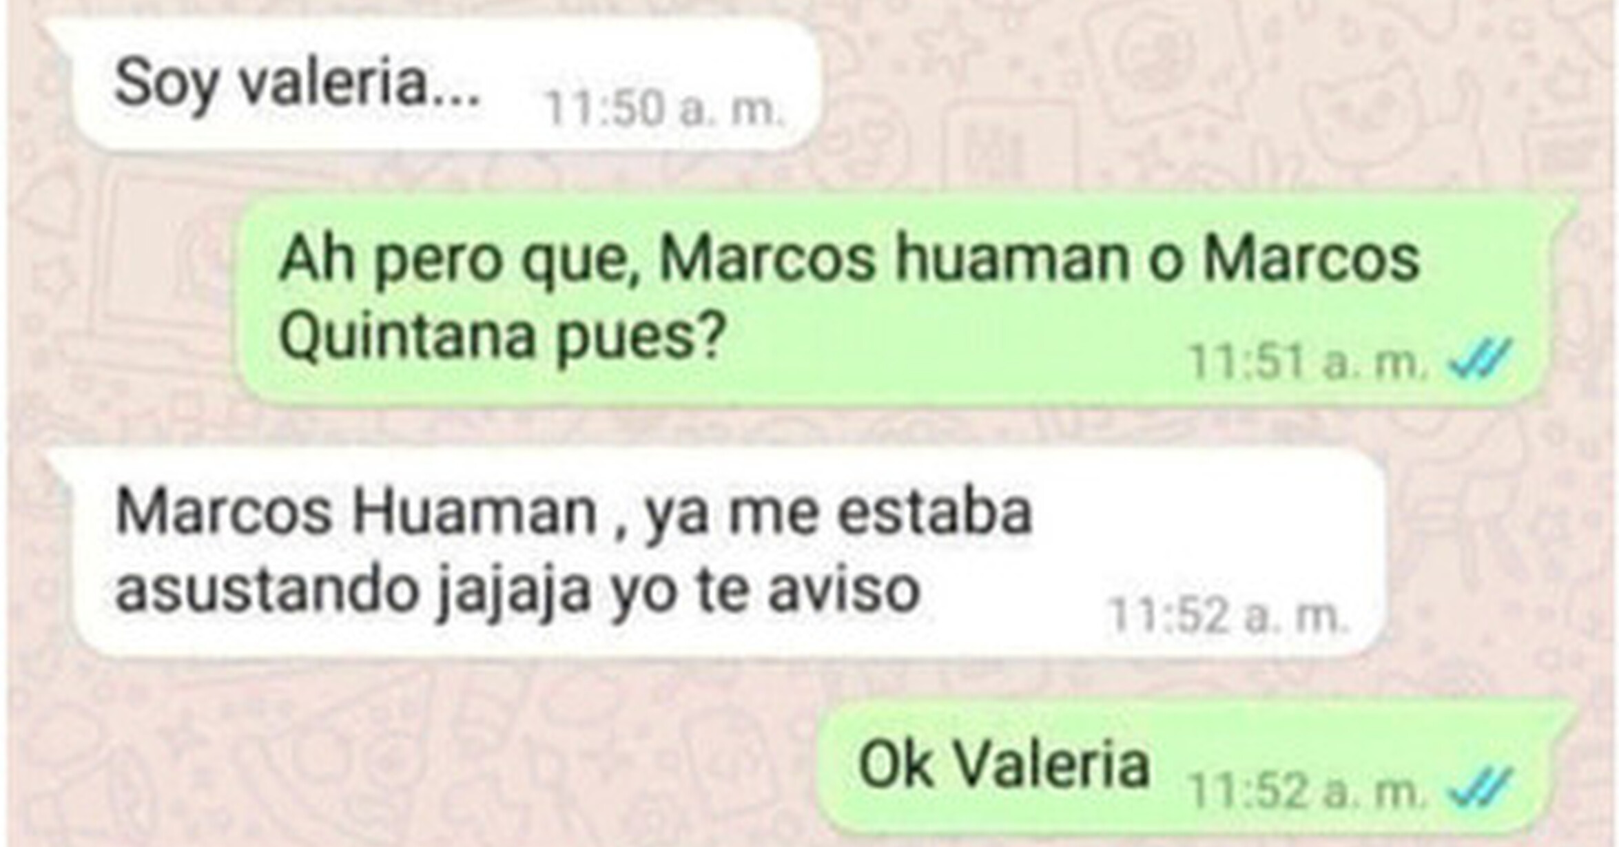Click second Marcos at end of green line
This screenshot has width=1619, height=847.
[1311, 260]
